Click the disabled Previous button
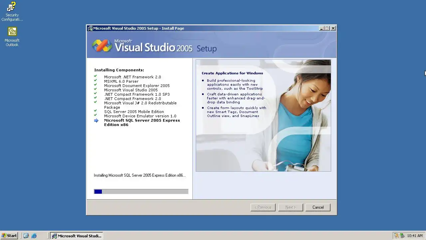The image size is (426, 240). (263, 207)
